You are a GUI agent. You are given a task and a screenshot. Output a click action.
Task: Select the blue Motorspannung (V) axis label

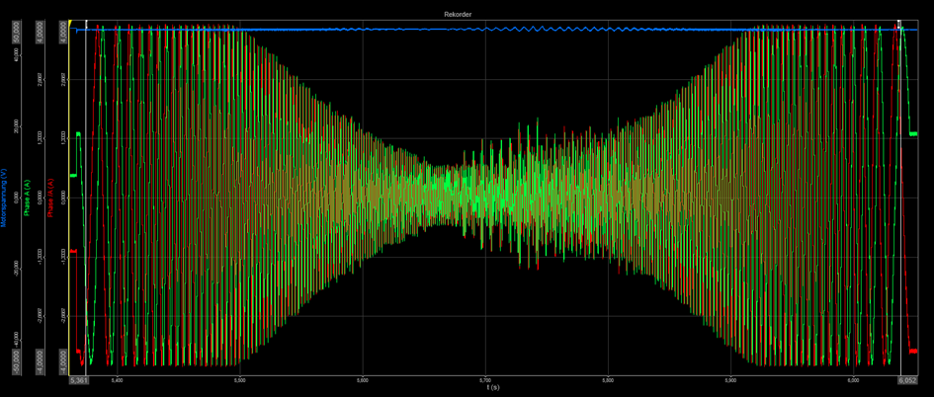(x=4, y=198)
